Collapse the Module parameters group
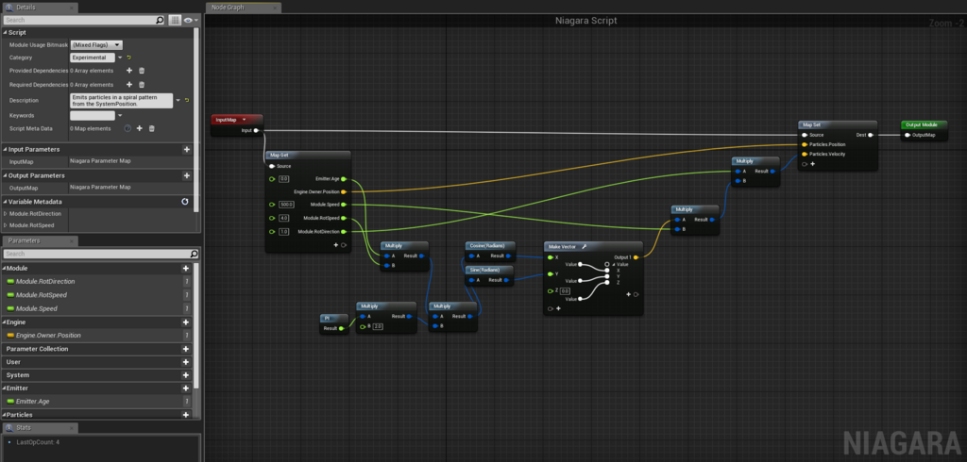 pos(5,268)
